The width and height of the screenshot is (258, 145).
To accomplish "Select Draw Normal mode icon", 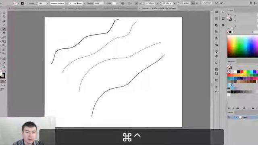I will click(1, 85).
